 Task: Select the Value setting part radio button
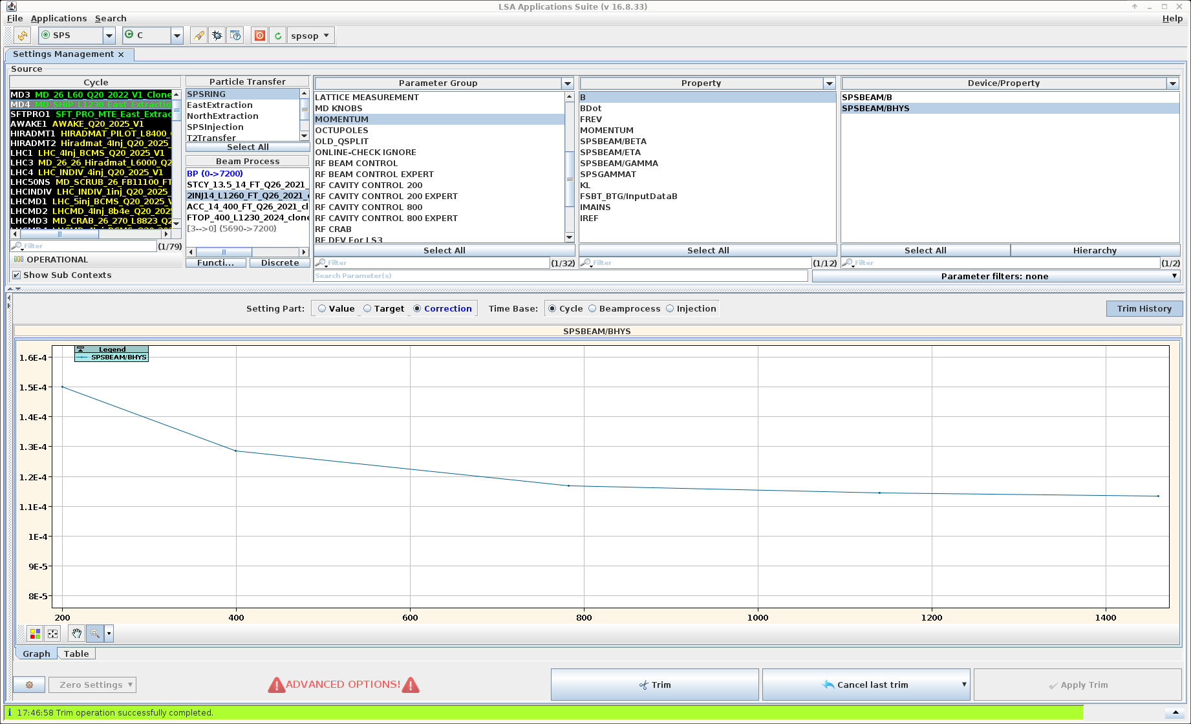[x=322, y=309]
